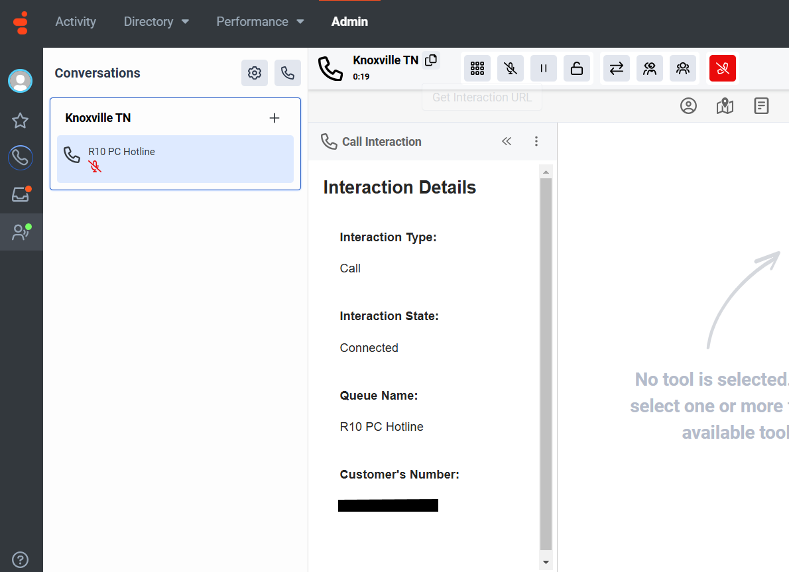Open the dialpad keypad
This screenshot has height=572, width=789.
pyautogui.click(x=477, y=68)
